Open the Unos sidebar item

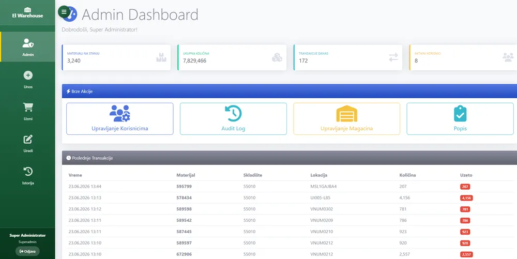(28, 80)
